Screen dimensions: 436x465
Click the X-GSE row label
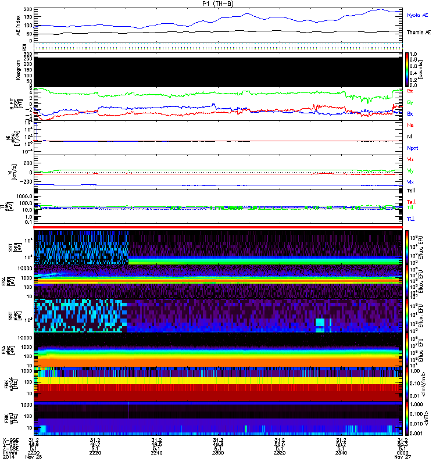coord(10,441)
